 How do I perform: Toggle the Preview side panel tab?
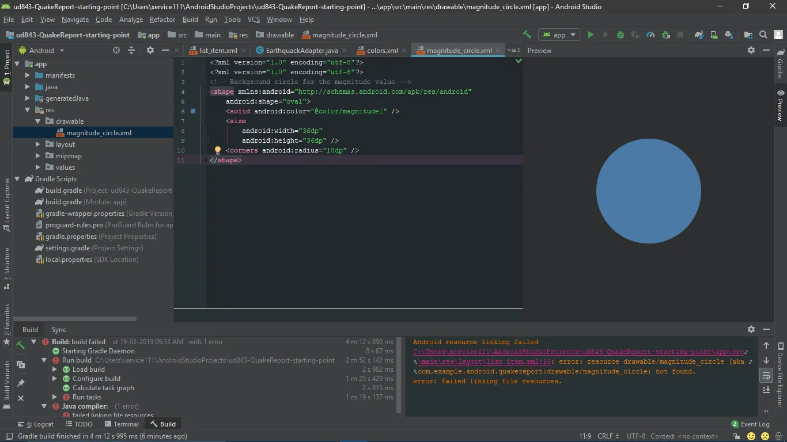pyautogui.click(x=780, y=105)
